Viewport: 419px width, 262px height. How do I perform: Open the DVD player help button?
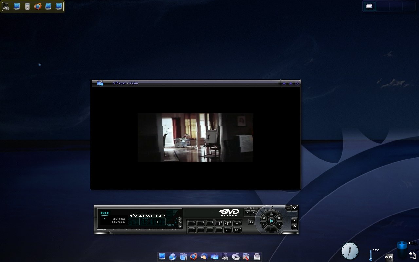tap(294, 227)
